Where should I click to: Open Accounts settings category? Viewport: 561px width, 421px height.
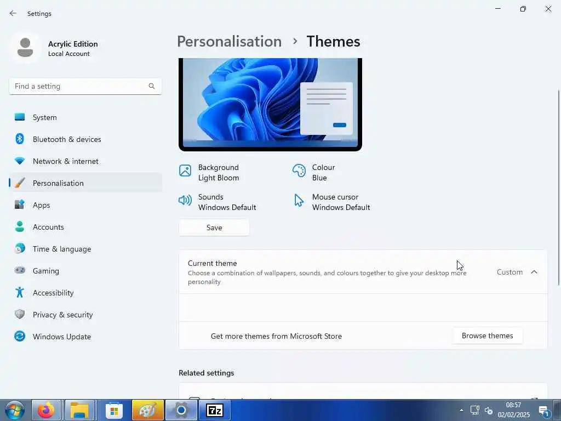85,226
